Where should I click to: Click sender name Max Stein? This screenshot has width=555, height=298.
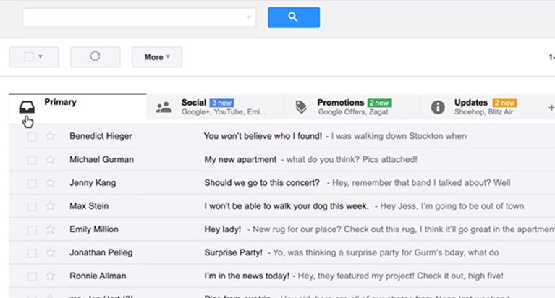click(89, 206)
